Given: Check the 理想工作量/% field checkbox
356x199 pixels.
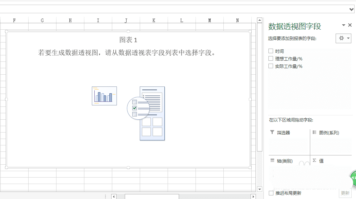Looking at the screenshot, I should [x=271, y=59].
